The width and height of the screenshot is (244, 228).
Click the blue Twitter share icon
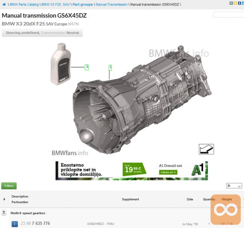(x=243, y=3)
